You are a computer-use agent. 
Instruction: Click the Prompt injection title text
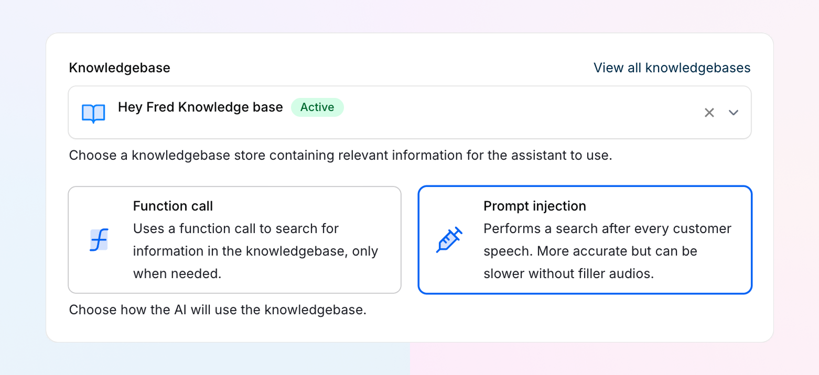coord(534,206)
